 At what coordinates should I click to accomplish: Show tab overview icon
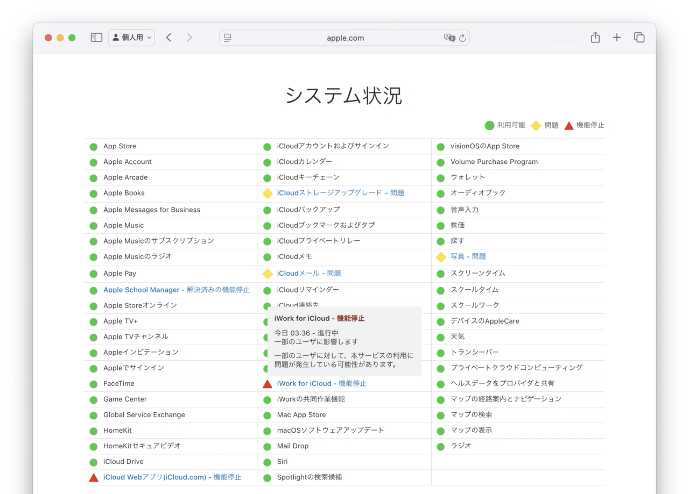point(639,38)
